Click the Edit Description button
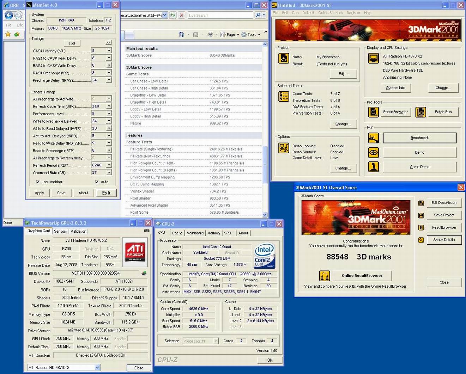Image resolution: width=466 pixels, height=374 pixels. 444,203
